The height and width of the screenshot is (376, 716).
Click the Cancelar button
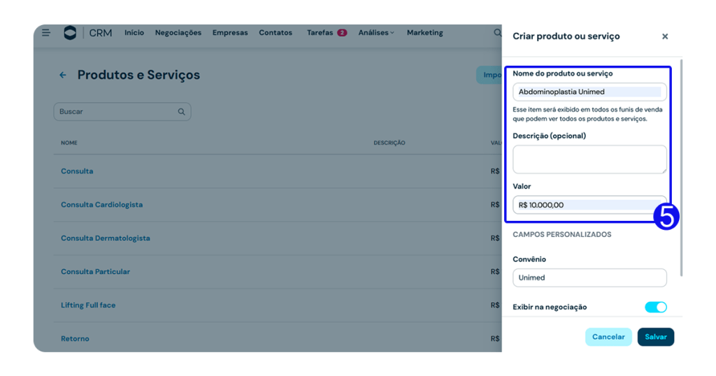pos(608,337)
